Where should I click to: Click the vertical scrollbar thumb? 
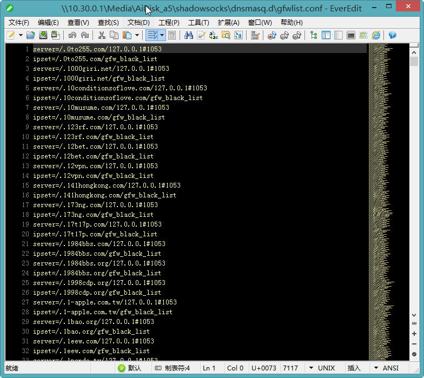point(414,62)
